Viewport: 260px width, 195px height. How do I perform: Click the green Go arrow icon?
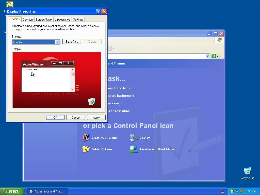coord(214,56)
